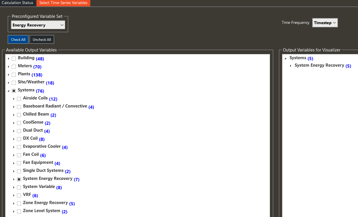
Task: Expand the Site/Weather tree node
Action: pyautogui.click(x=9, y=83)
